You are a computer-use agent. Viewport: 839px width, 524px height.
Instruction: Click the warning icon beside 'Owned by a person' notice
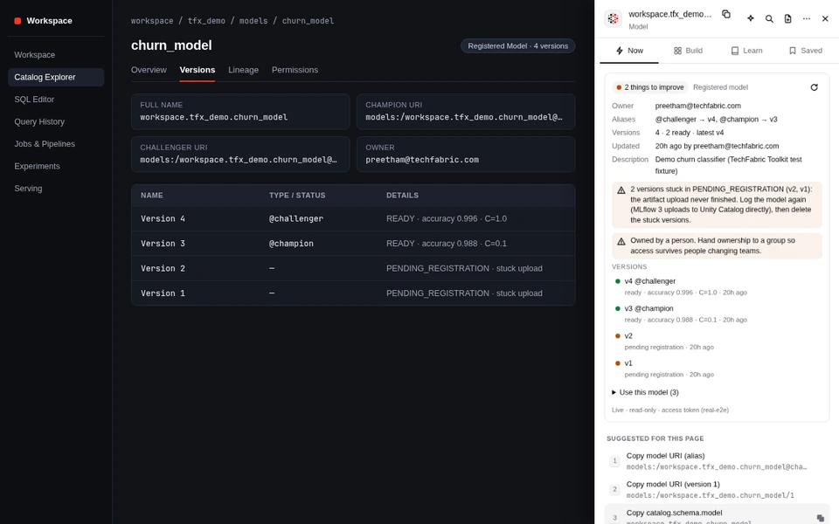pos(621,241)
